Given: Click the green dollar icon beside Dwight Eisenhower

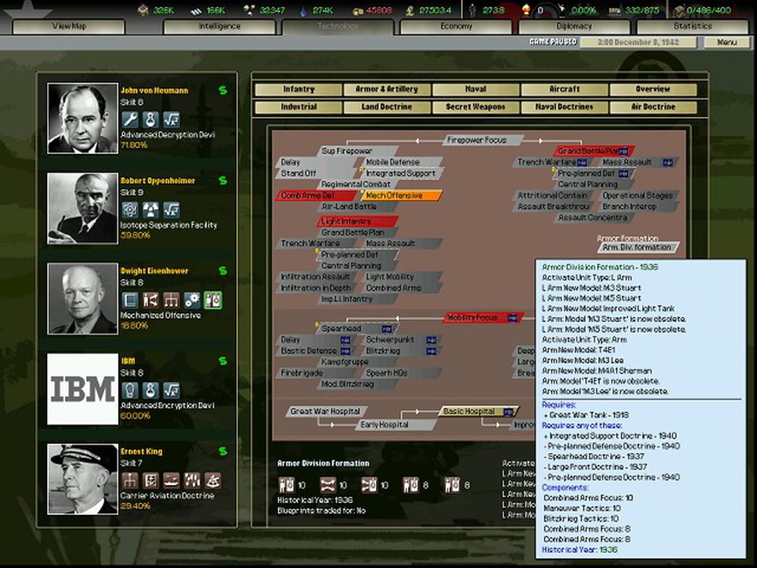Looking at the screenshot, I should [223, 271].
